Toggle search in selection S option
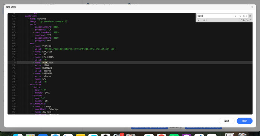 [x=251, y=20]
